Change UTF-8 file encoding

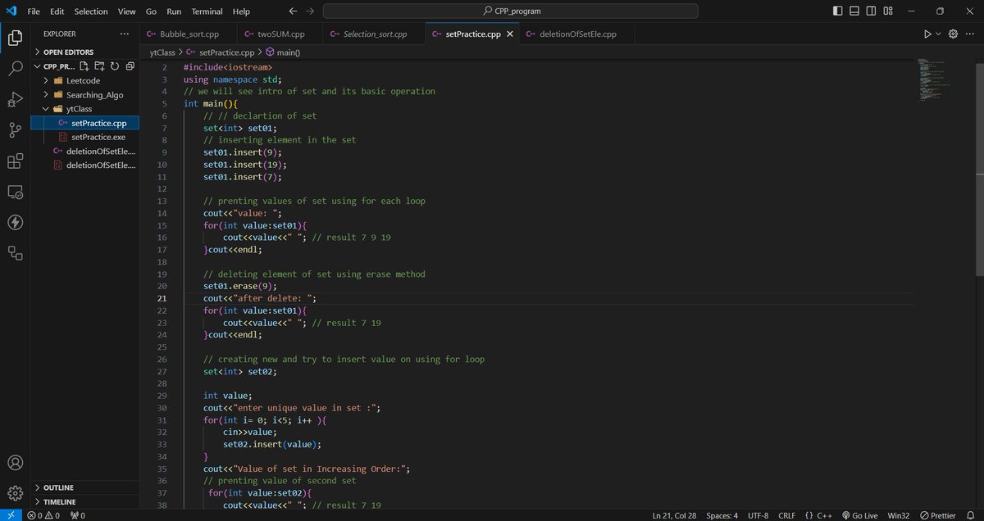pos(758,515)
